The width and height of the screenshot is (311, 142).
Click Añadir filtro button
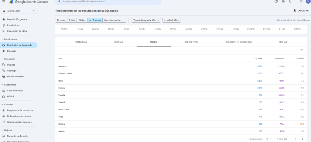[172, 20]
